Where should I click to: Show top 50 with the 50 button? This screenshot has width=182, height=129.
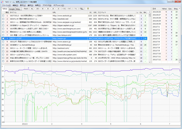tap(43, 9)
